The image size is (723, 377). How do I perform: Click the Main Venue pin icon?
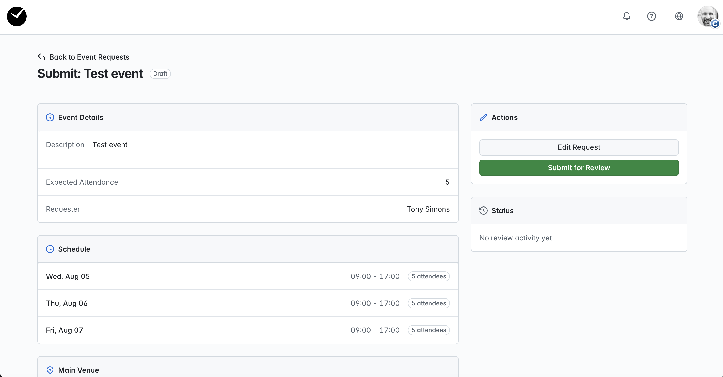tap(50, 370)
